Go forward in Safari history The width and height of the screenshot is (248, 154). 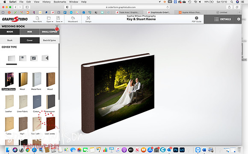pos(20,7)
